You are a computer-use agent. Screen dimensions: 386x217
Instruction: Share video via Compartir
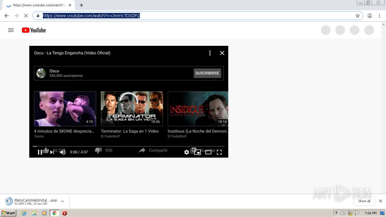click(x=153, y=150)
